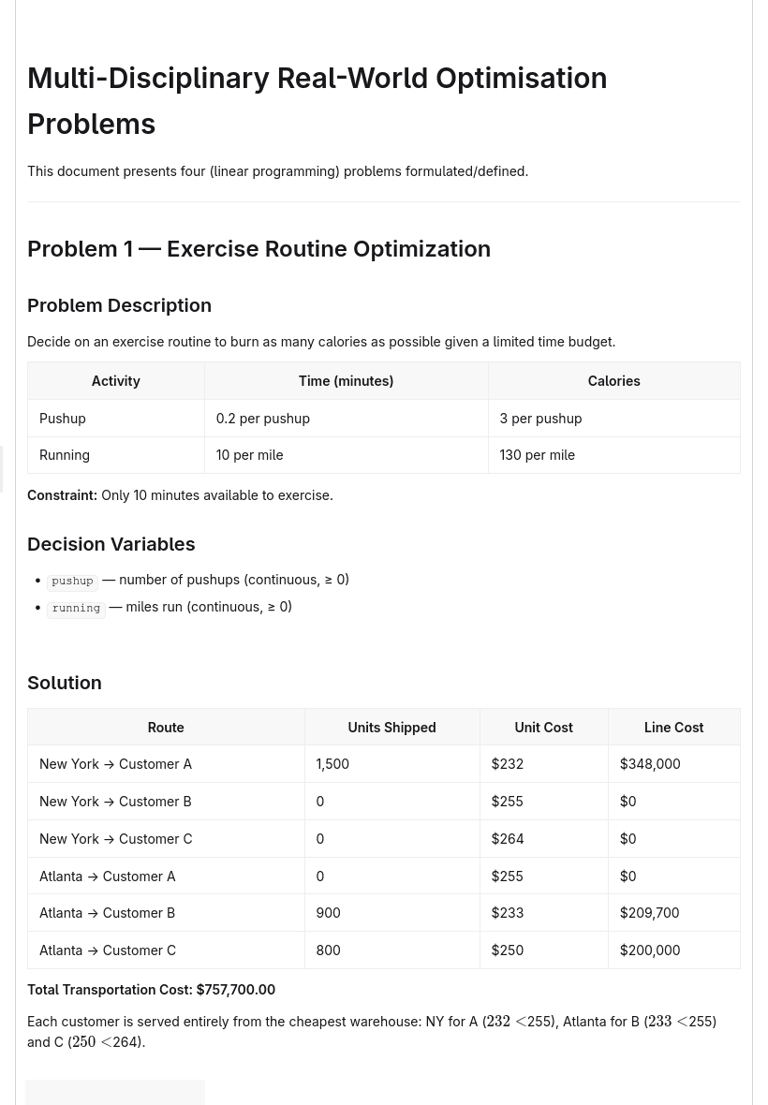The width and height of the screenshot is (768, 1105).
Task: Click the 'Problem 1 — Exercise Routine Optimization' heading
Action: pyautogui.click(x=258, y=249)
